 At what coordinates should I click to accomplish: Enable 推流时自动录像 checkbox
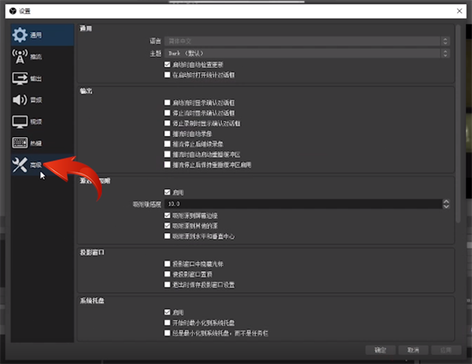167,134
